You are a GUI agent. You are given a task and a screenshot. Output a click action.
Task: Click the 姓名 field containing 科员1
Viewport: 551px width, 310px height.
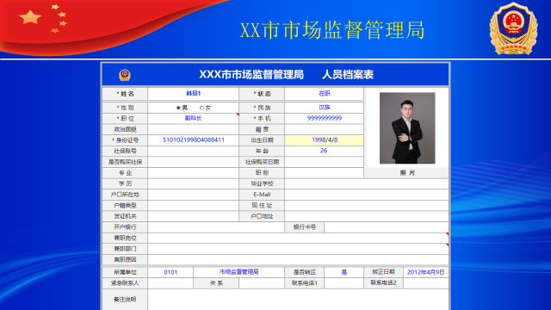point(193,94)
